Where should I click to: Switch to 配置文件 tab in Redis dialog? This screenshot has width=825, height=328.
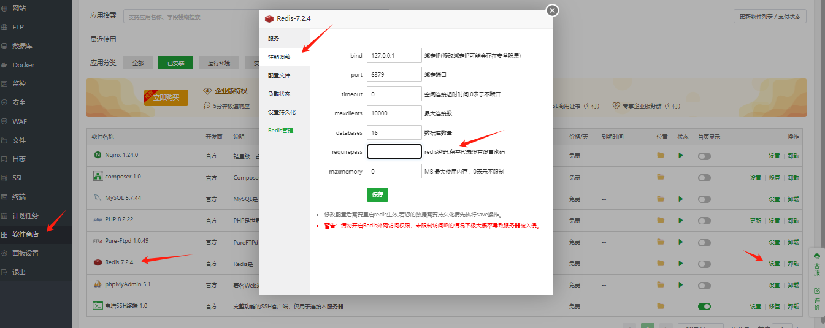tap(284, 75)
